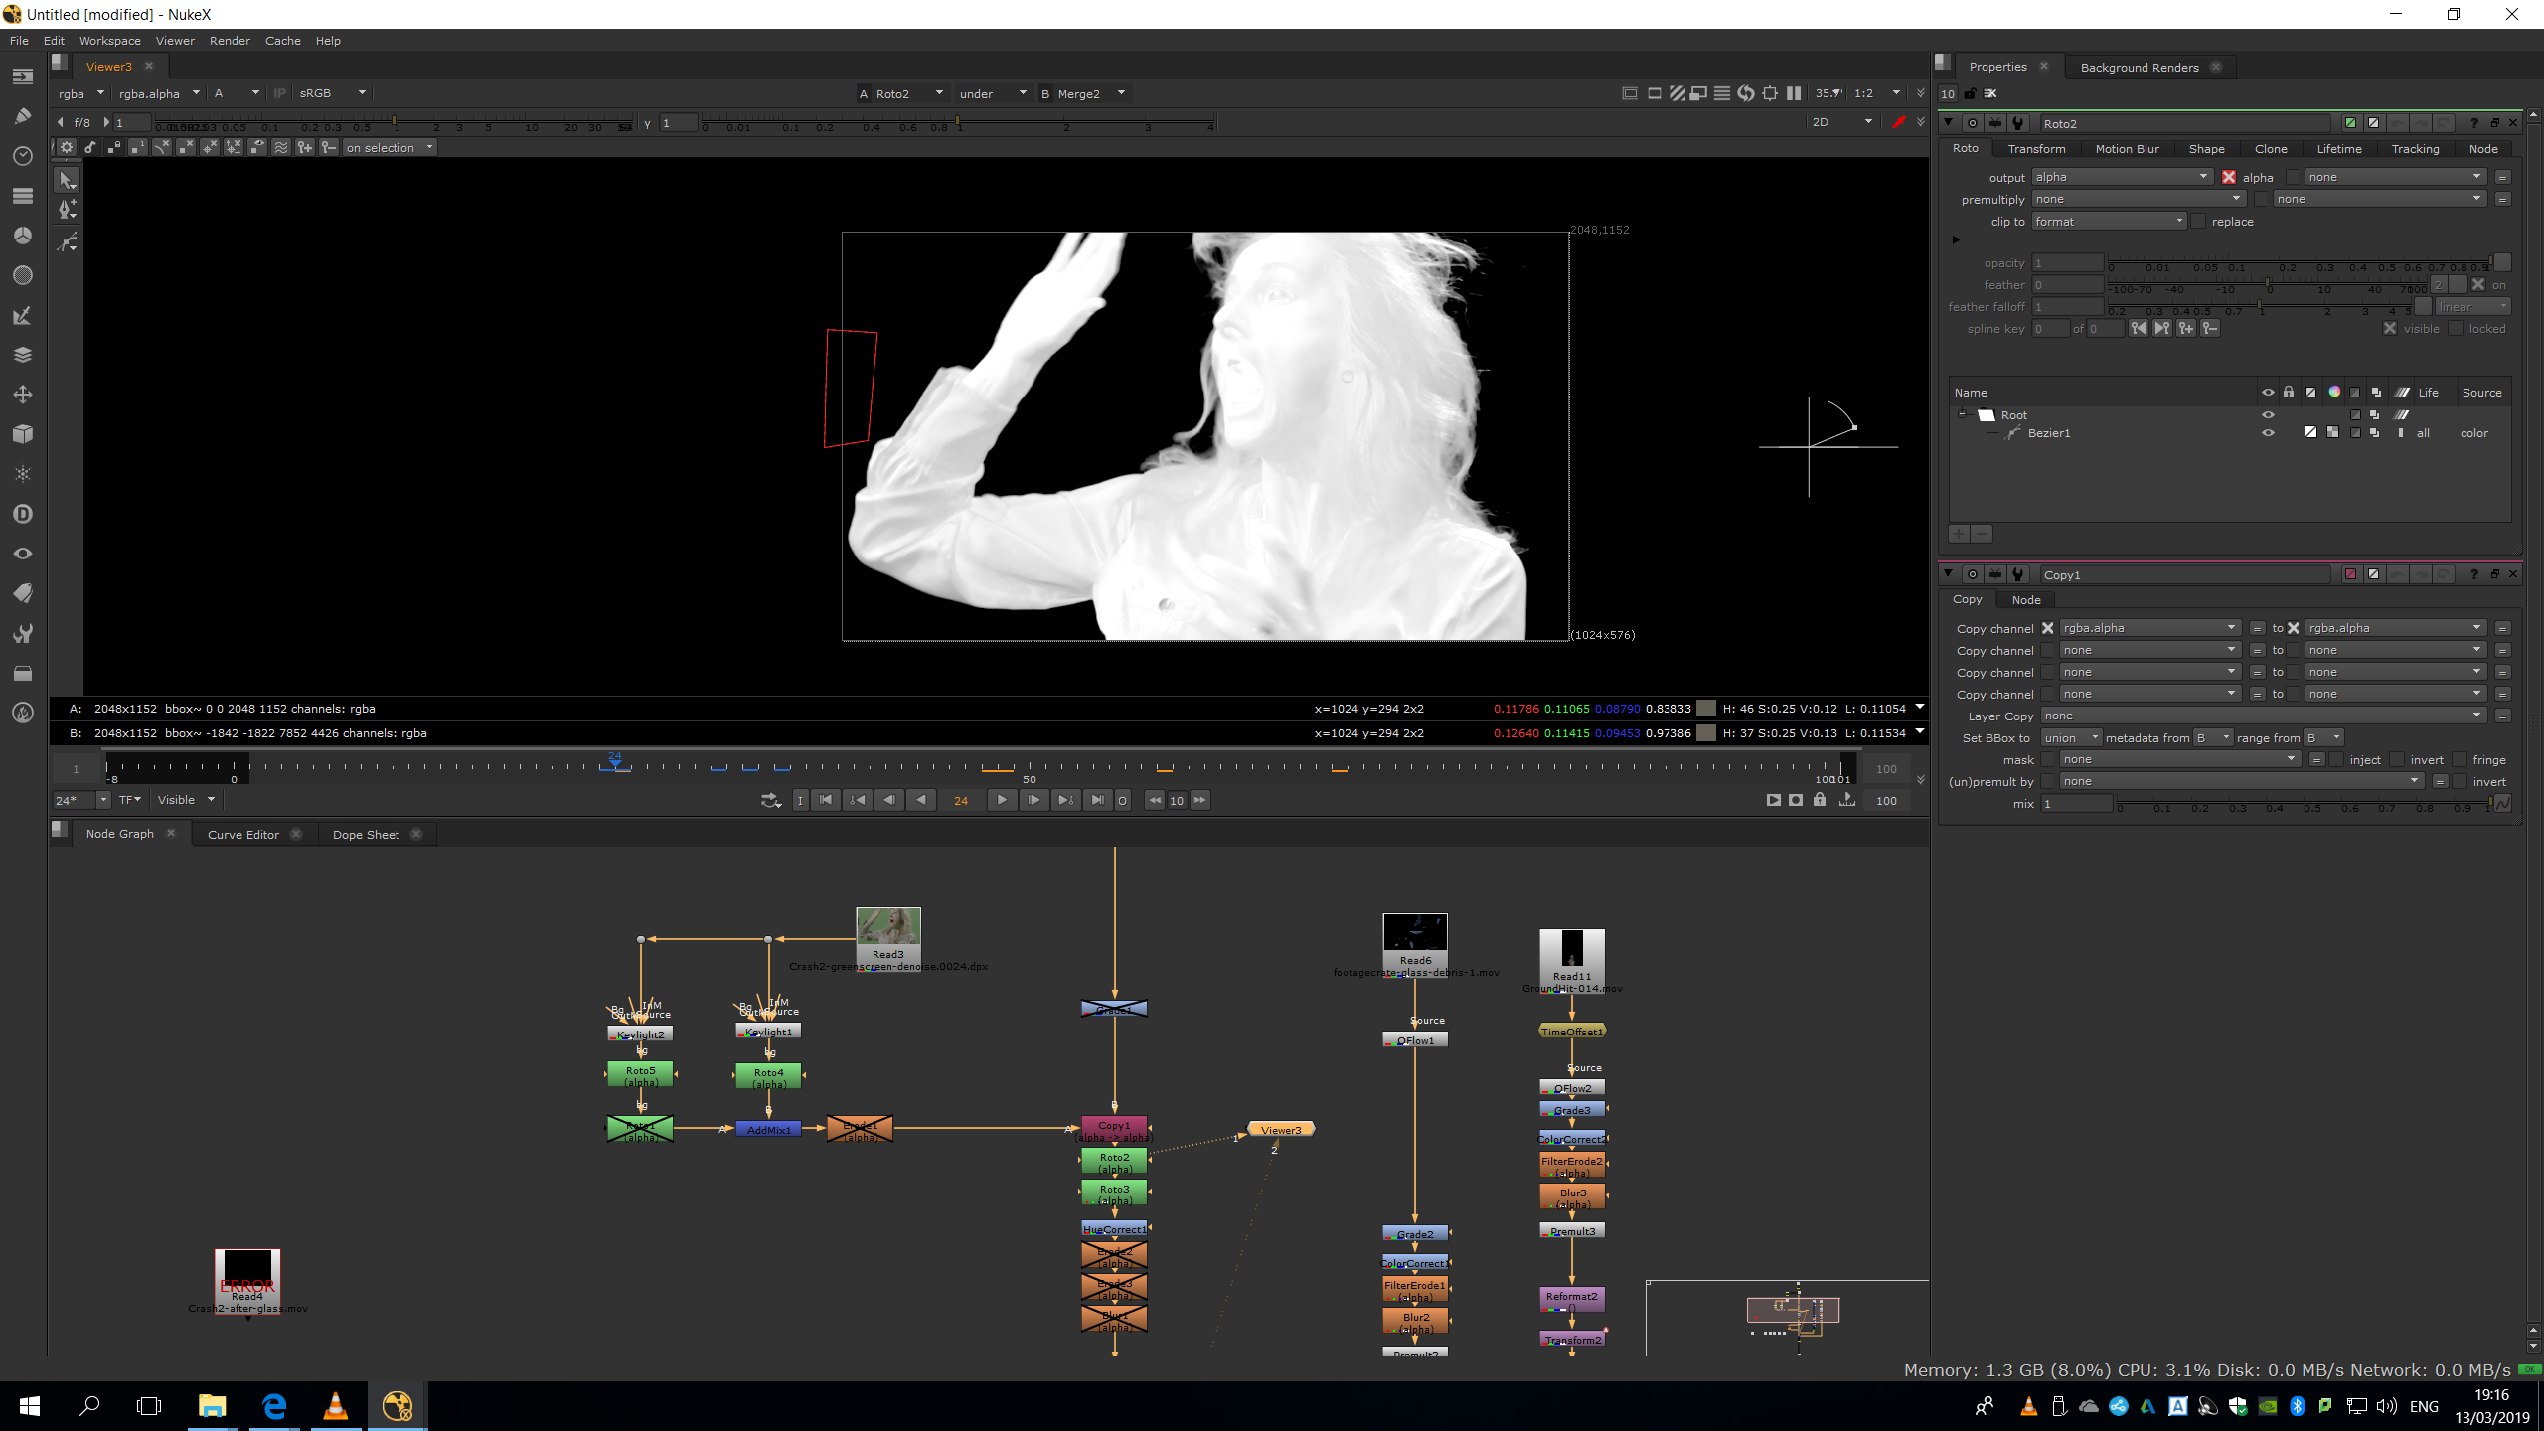This screenshot has width=2544, height=1431.
Task: Click the Copy1 mix slider
Action: click(x=2305, y=804)
